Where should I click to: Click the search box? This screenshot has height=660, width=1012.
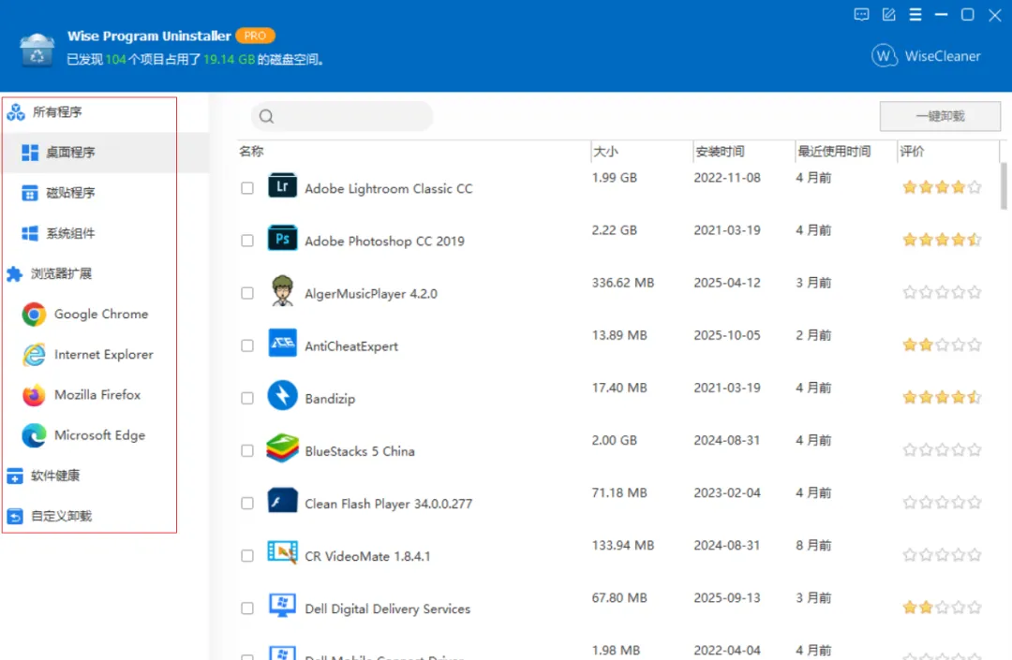342,117
